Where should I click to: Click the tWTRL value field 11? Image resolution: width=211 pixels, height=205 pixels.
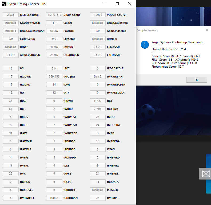pos(11,165)
